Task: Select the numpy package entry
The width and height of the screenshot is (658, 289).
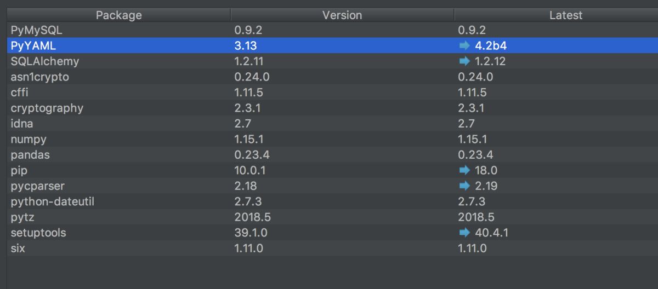Action: click(x=332, y=140)
